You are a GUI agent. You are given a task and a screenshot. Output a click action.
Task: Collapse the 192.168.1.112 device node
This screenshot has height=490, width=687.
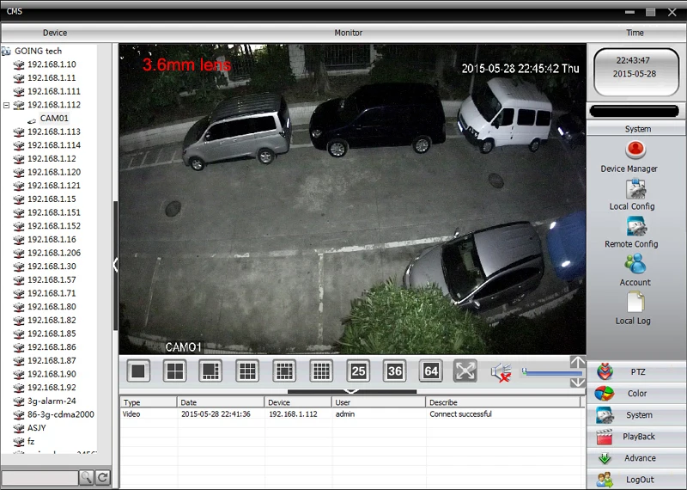click(7, 105)
